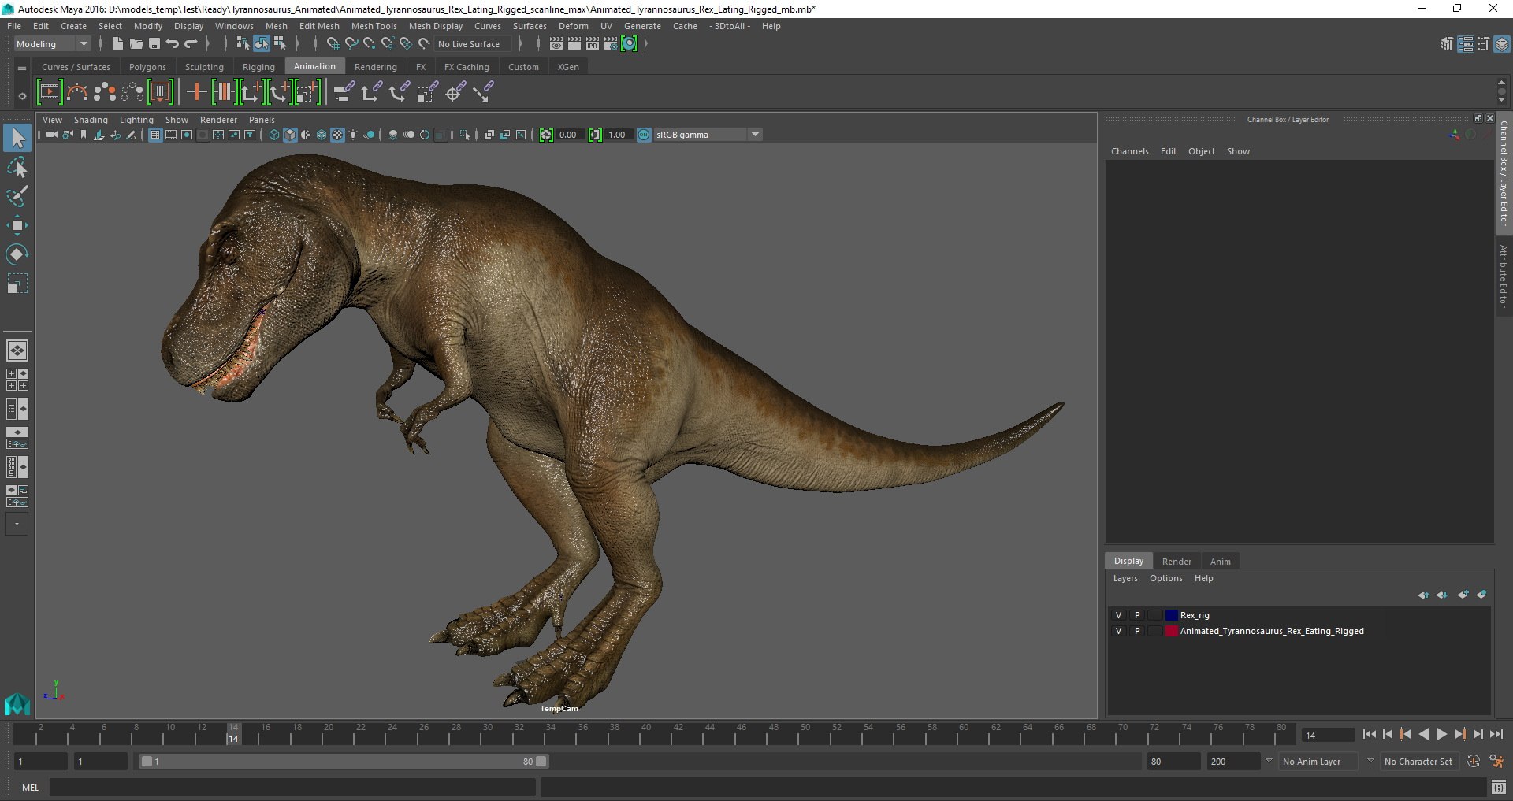
Task: Open the Script Editor icon
Action: pyautogui.click(x=1499, y=787)
